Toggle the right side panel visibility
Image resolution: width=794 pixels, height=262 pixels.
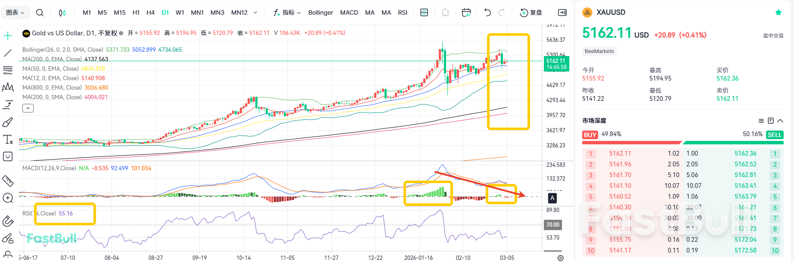[x=562, y=12]
